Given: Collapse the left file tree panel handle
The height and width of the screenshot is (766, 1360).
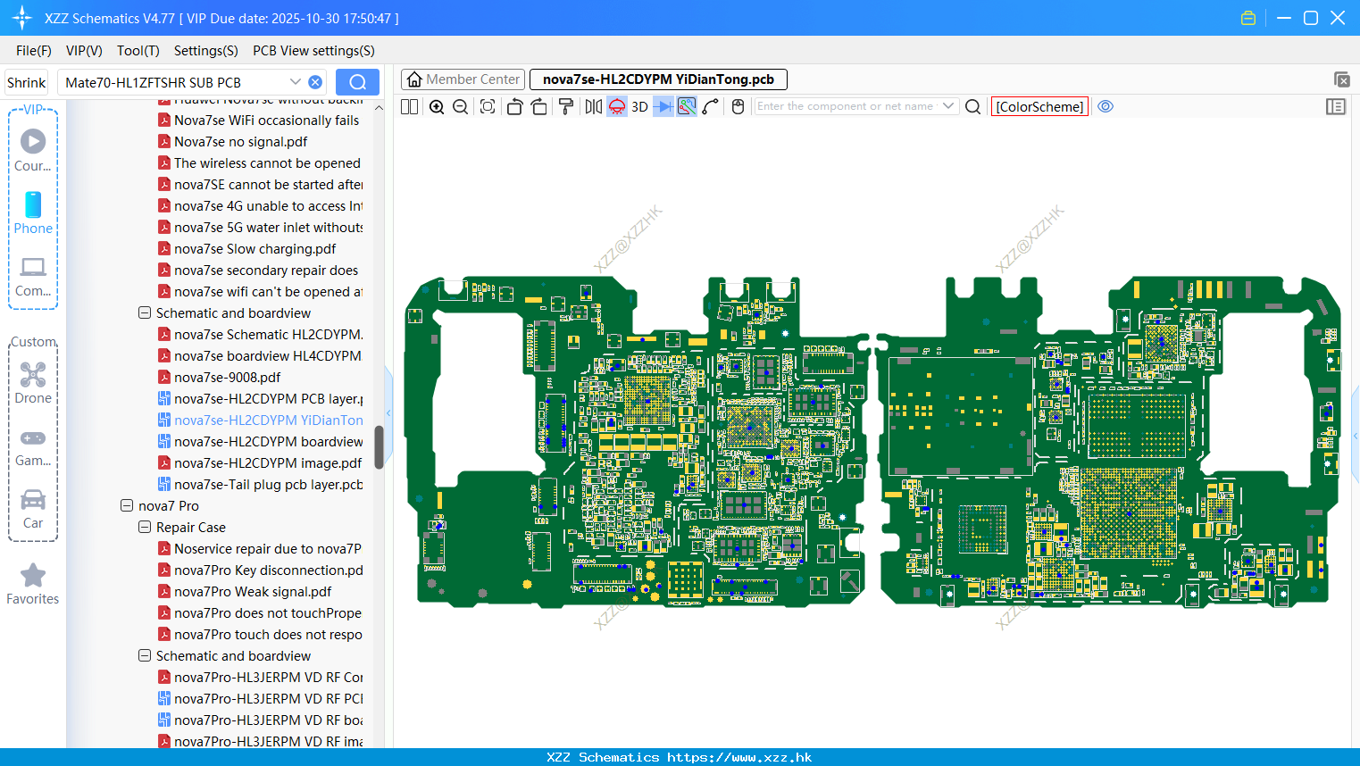Looking at the screenshot, I should point(388,412).
